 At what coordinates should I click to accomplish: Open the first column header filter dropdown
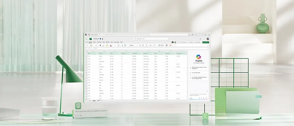pos(97,54)
